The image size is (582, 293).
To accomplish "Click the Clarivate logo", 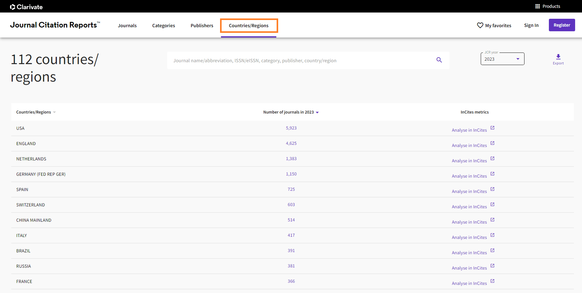I will [x=26, y=7].
